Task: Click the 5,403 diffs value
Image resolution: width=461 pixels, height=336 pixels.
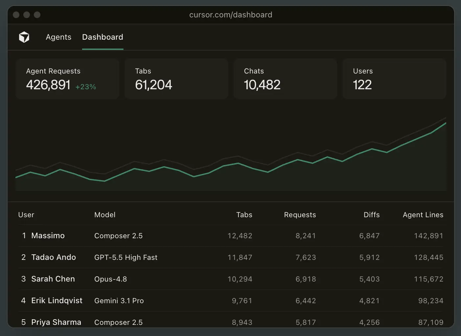Action: [x=369, y=279]
